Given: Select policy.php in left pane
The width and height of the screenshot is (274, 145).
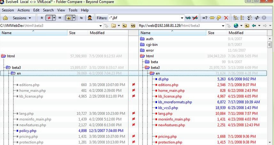Looking at the screenshot, I should click(x=28, y=131).
